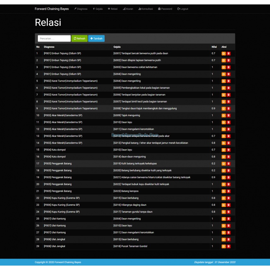The width and height of the screenshot is (270, 270).
Task: Delete row 15 Kutu dompol Daun layu
Action: pyautogui.click(x=229, y=150)
